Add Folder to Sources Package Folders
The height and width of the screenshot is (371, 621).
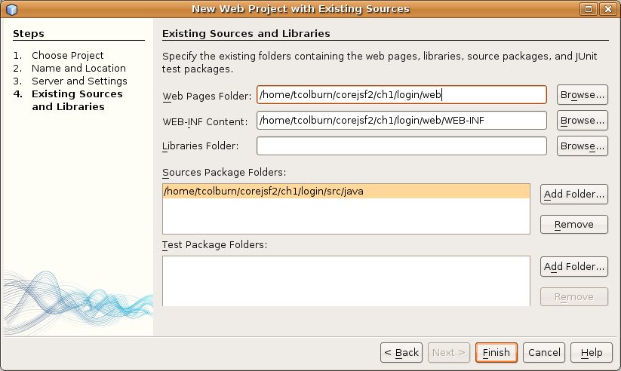pos(574,195)
